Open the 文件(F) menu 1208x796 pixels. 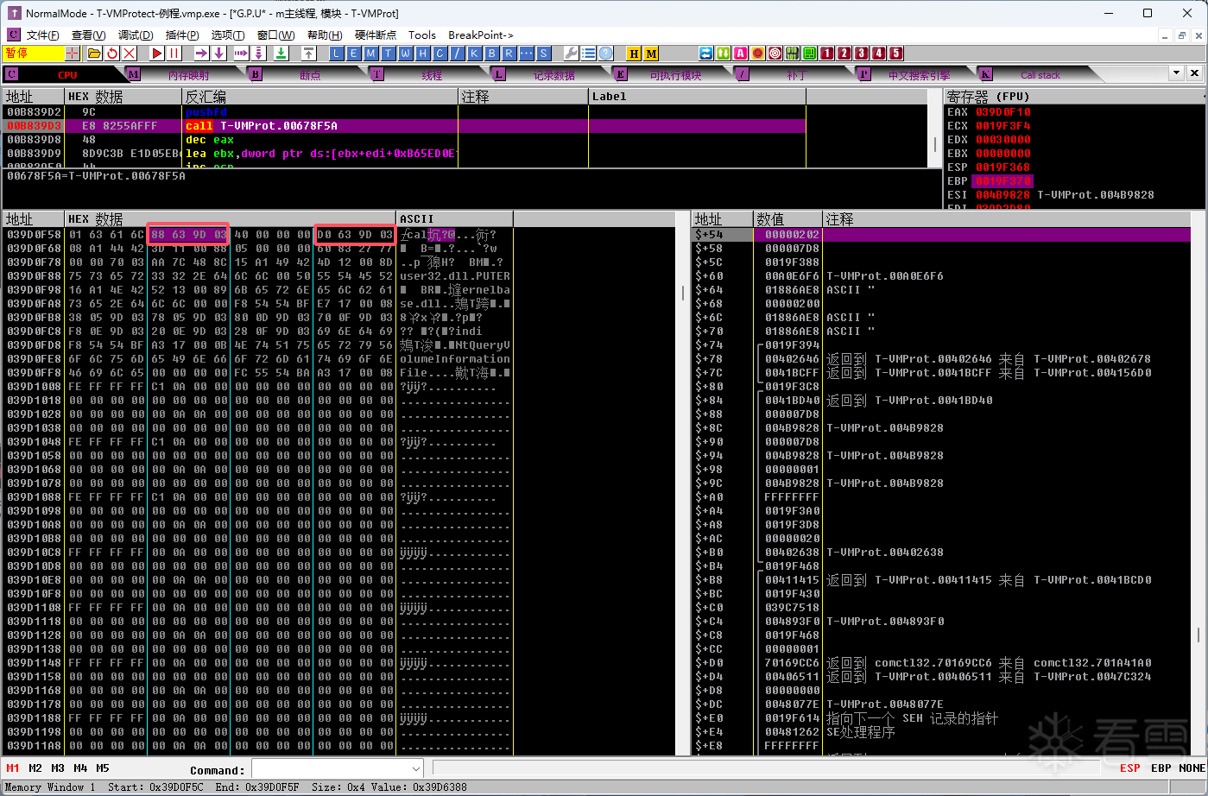pos(42,35)
